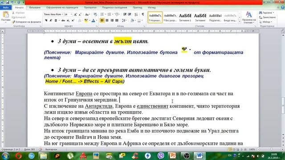Viewport: 285px width, 160px height.
Task: Click the numbered list icon
Action: click(109, 14)
